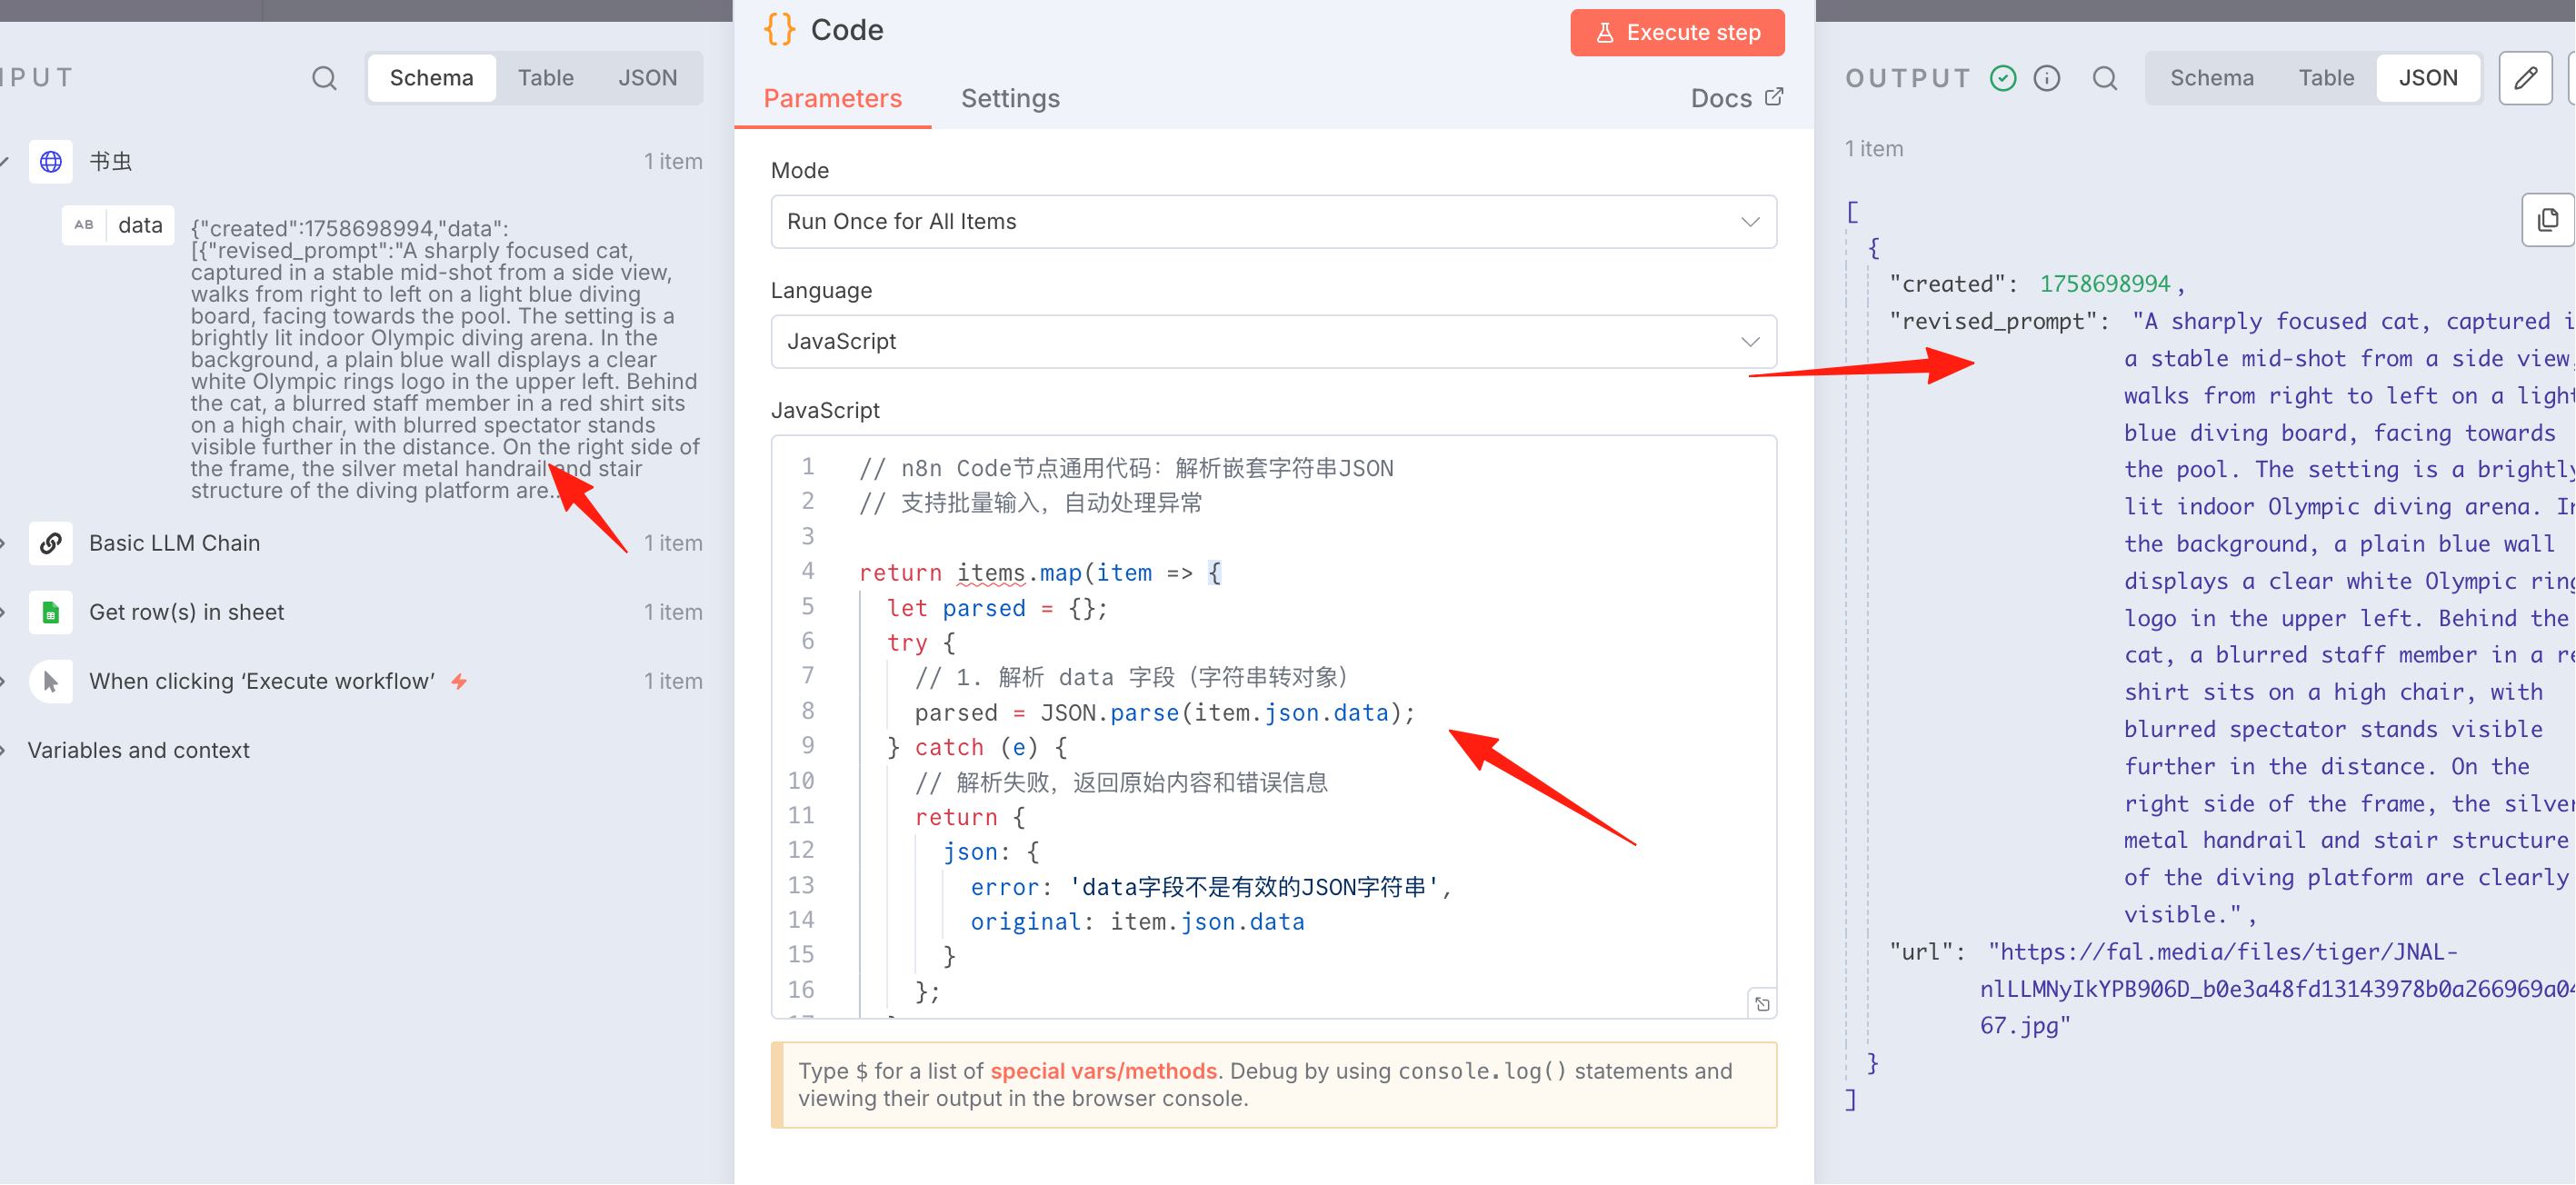The image size is (2576, 1185).
Task: Select JSON view in the output panel
Action: pos(2428,78)
